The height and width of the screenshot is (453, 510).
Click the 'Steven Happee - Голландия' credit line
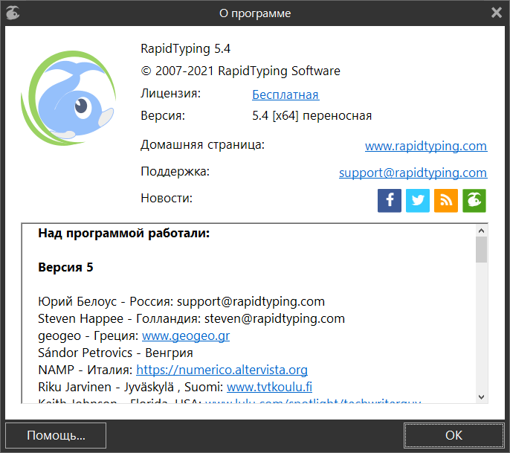191,318
